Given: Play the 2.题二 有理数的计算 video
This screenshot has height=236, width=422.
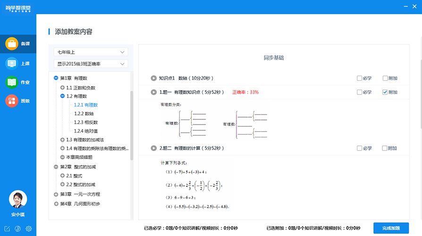Looking at the screenshot, I should click(154, 148).
